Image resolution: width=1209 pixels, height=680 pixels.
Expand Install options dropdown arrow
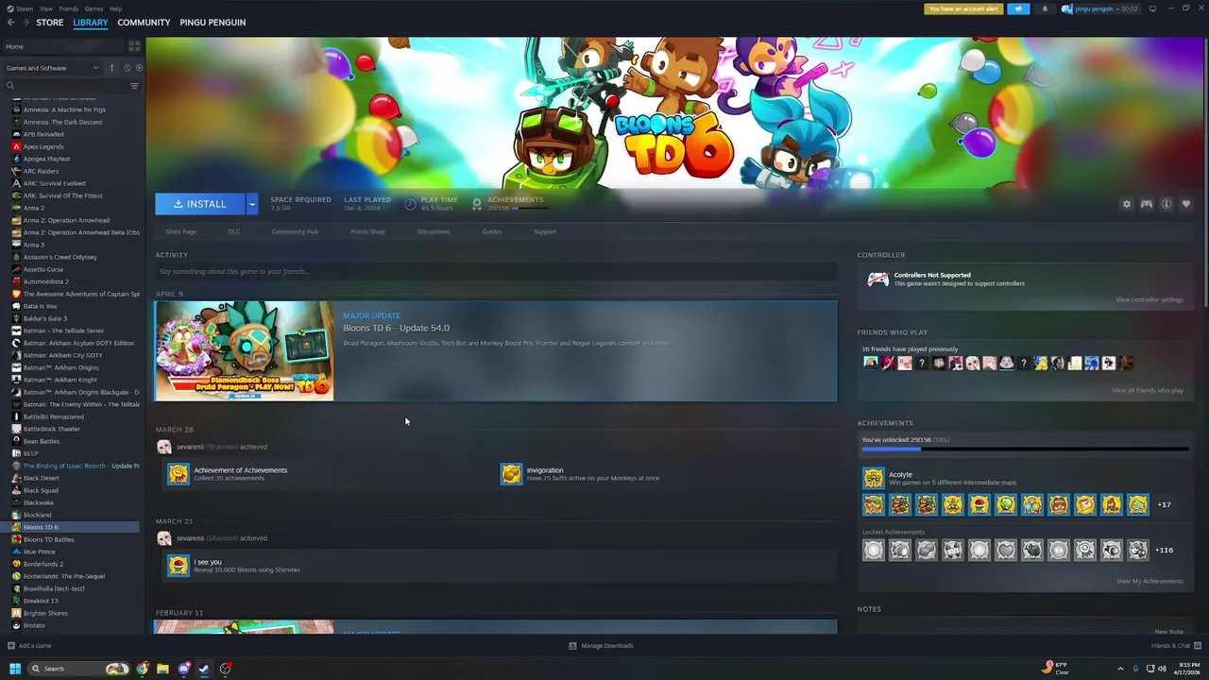coord(252,204)
